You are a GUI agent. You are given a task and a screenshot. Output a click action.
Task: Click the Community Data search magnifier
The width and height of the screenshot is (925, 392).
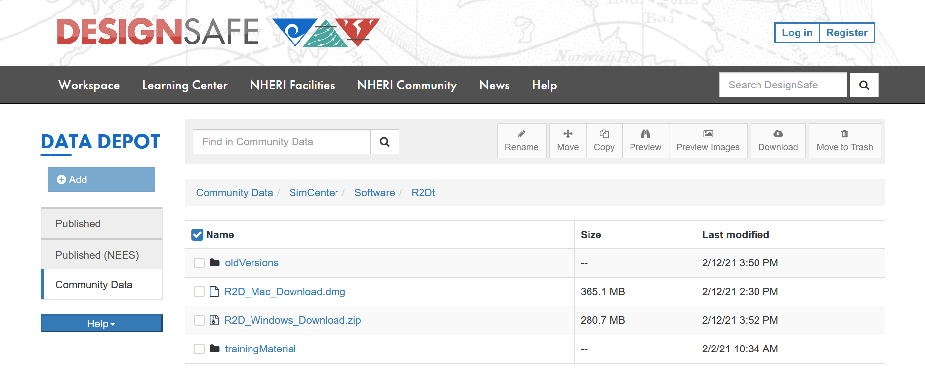click(x=384, y=142)
